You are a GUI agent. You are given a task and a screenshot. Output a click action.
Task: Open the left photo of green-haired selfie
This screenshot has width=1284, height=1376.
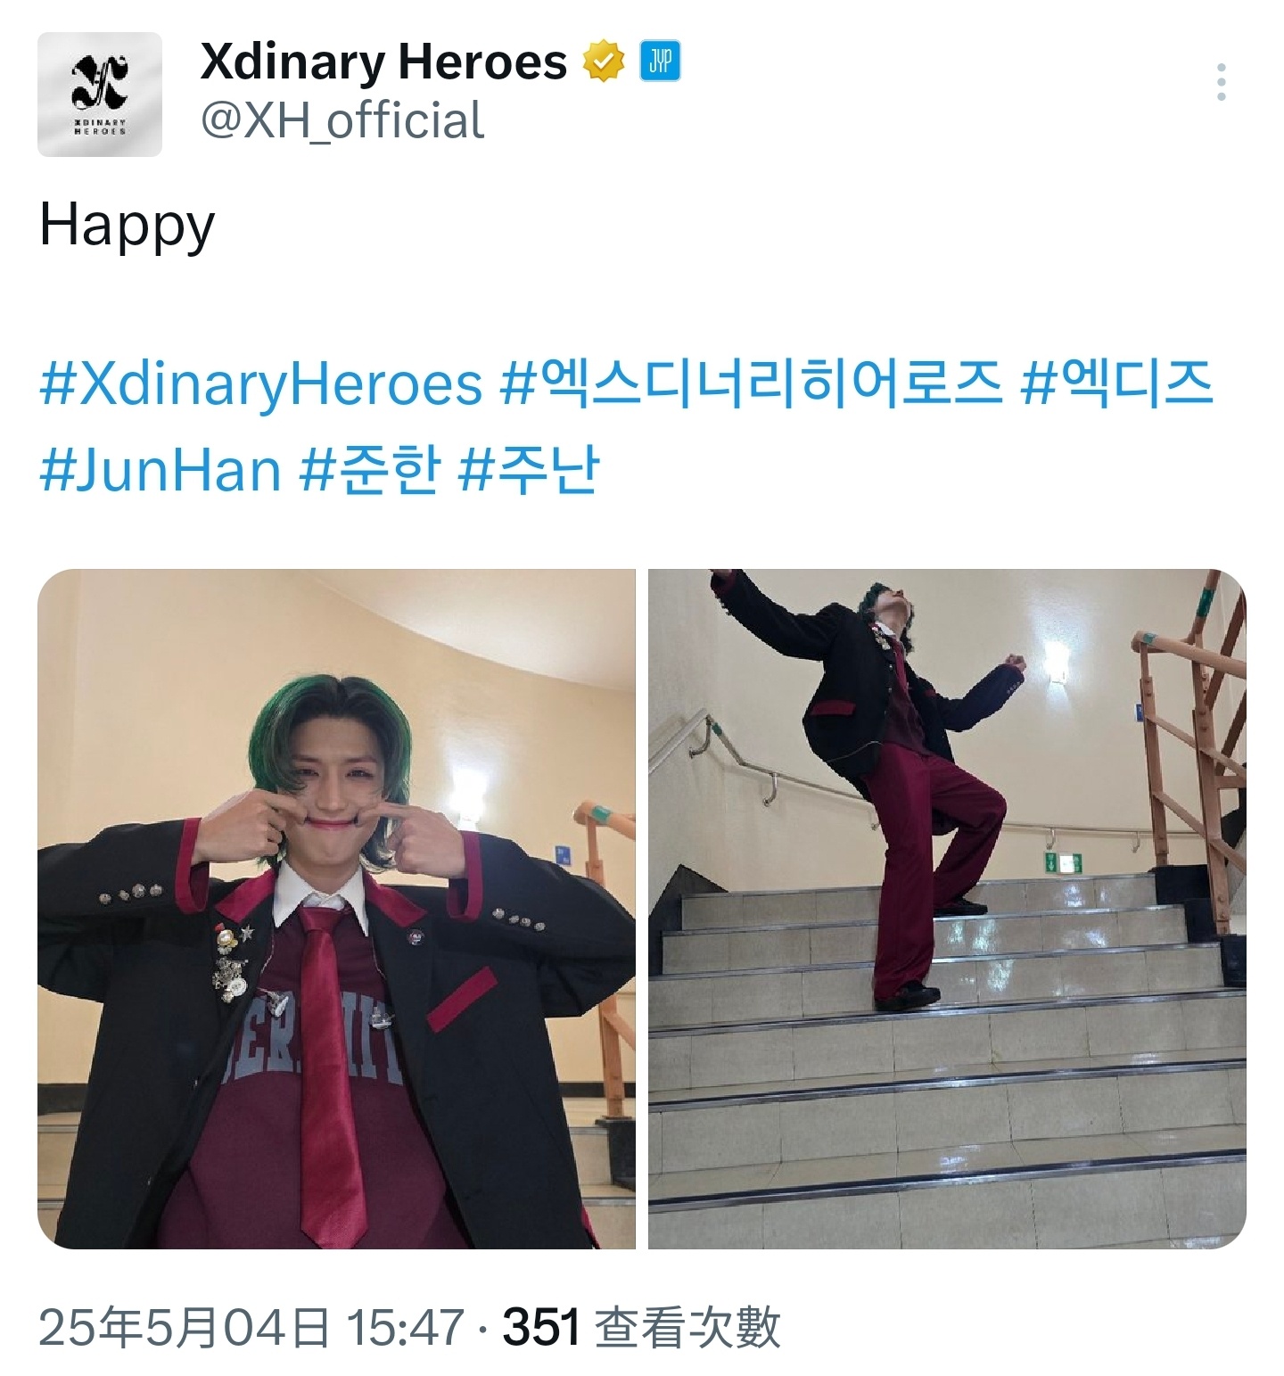[336, 909]
